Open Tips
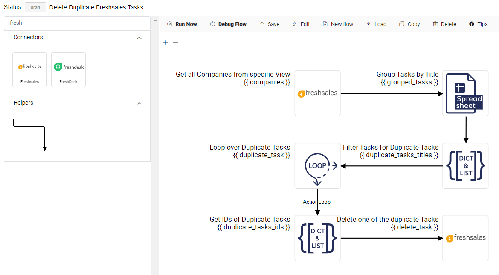The height and width of the screenshot is (275, 499). pos(478,24)
